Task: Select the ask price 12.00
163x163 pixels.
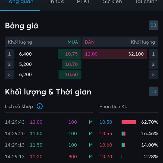Action: tap(91, 54)
